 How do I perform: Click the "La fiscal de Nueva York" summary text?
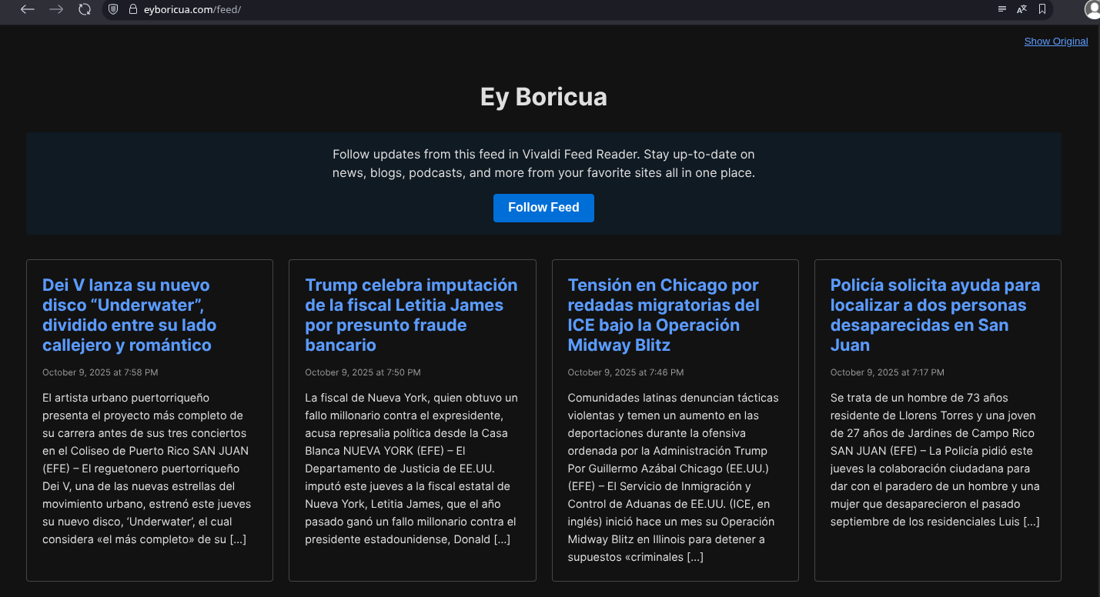(x=412, y=469)
